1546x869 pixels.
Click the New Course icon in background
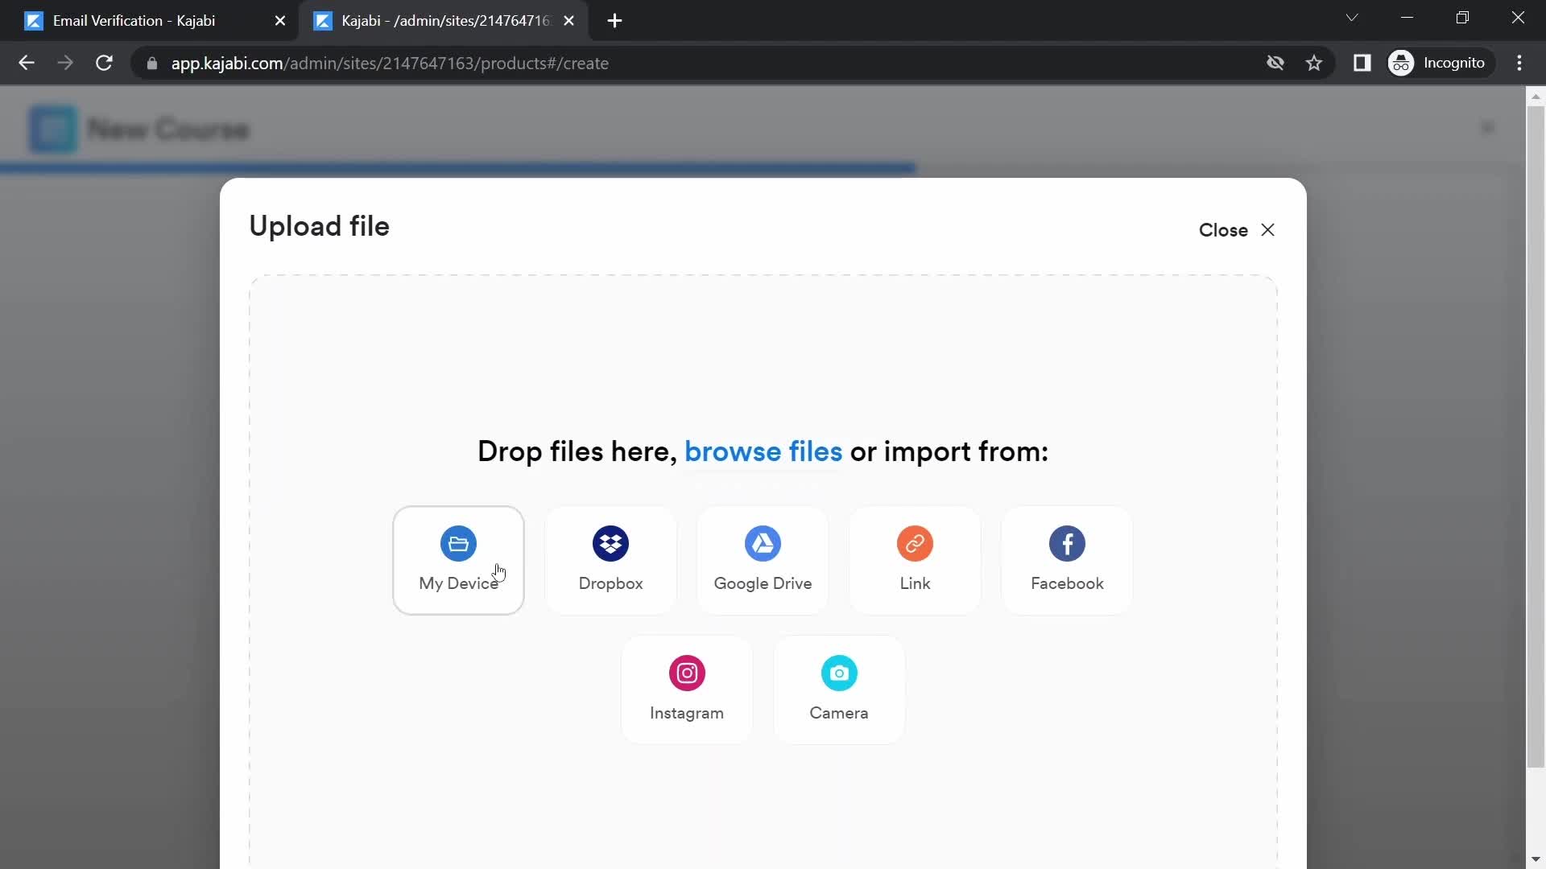tap(53, 129)
